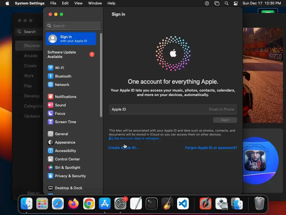This screenshot has height=215, width=286.
Task: Launch Google Chrome from the Dock
Action: pos(89,204)
